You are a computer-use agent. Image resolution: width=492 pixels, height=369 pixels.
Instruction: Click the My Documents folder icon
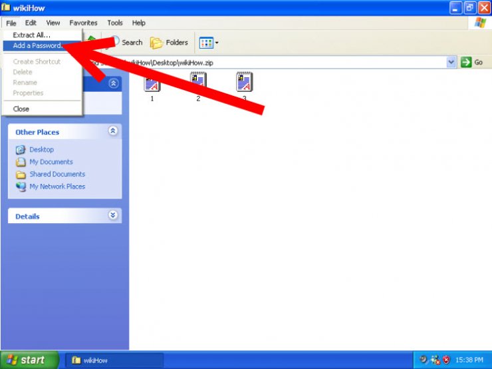click(x=21, y=162)
